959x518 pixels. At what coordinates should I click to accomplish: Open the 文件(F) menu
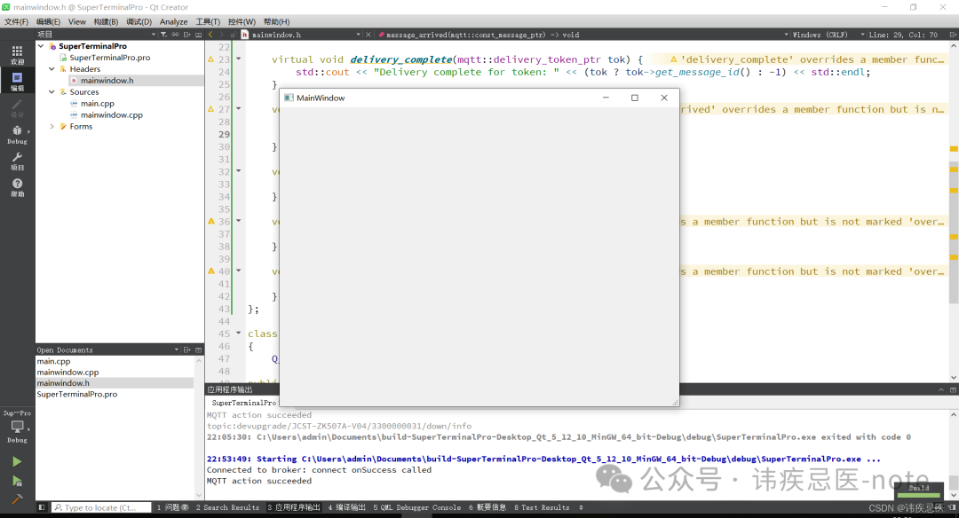point(17,21)
